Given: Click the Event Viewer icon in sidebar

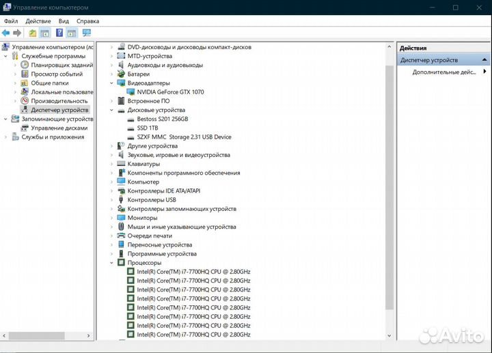Looking at the screenshot, I should 25,74.
